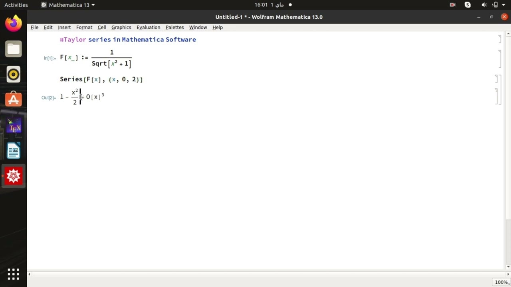Image resolution: width=511 pixels, height=287 pixels.
Task: Open the TeX editor dock icon
Action: click(13, 125)
